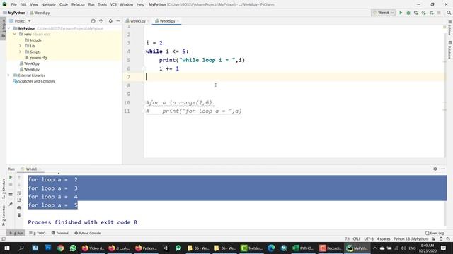The width and height of the screenshot is (453, 254).
Task: Open the File menu
Action: pos(13,4)
